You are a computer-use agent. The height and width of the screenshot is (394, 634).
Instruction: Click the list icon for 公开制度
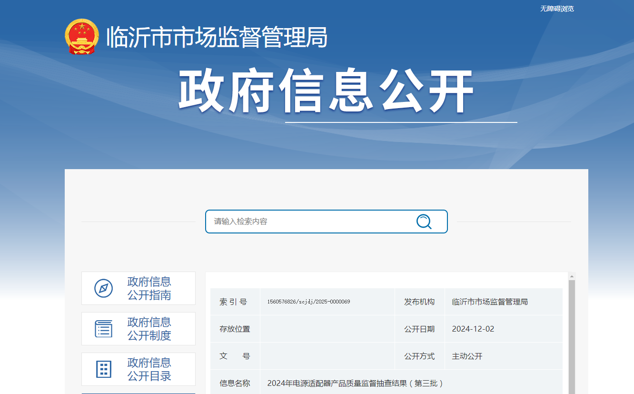(x=103, y=329)
